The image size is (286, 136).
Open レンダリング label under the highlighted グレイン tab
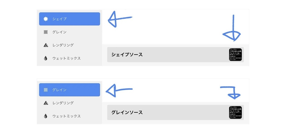tap(63, 103)
